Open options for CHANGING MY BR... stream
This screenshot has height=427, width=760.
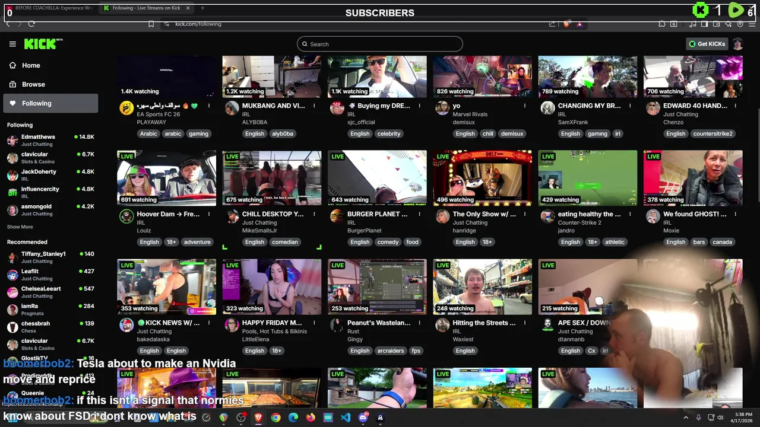click(630, 106)
